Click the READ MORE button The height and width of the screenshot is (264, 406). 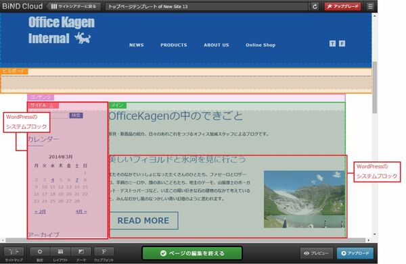point(143,220)
